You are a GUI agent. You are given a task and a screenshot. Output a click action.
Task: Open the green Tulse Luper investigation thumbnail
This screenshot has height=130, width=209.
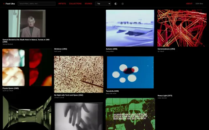(x=130, y=114)
